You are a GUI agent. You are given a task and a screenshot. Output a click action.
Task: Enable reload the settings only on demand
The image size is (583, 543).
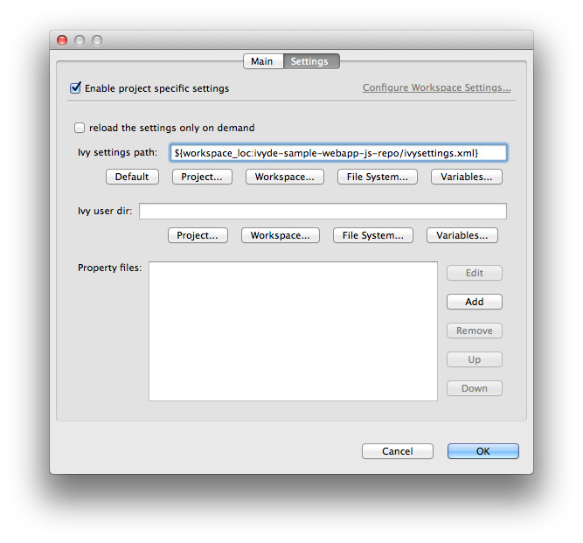[80, 128]
